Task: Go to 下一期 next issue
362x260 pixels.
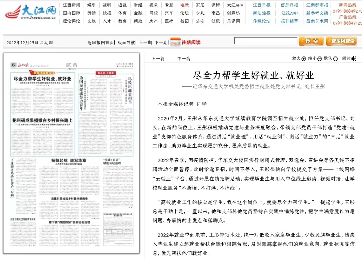Action: [x=161, y=42]
